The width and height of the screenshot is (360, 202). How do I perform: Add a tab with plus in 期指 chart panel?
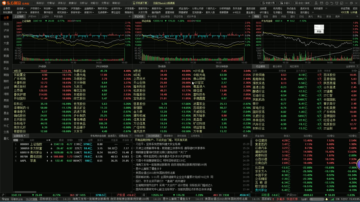pos(357,17)
